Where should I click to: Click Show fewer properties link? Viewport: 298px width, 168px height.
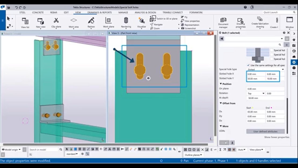pos(277,137)
